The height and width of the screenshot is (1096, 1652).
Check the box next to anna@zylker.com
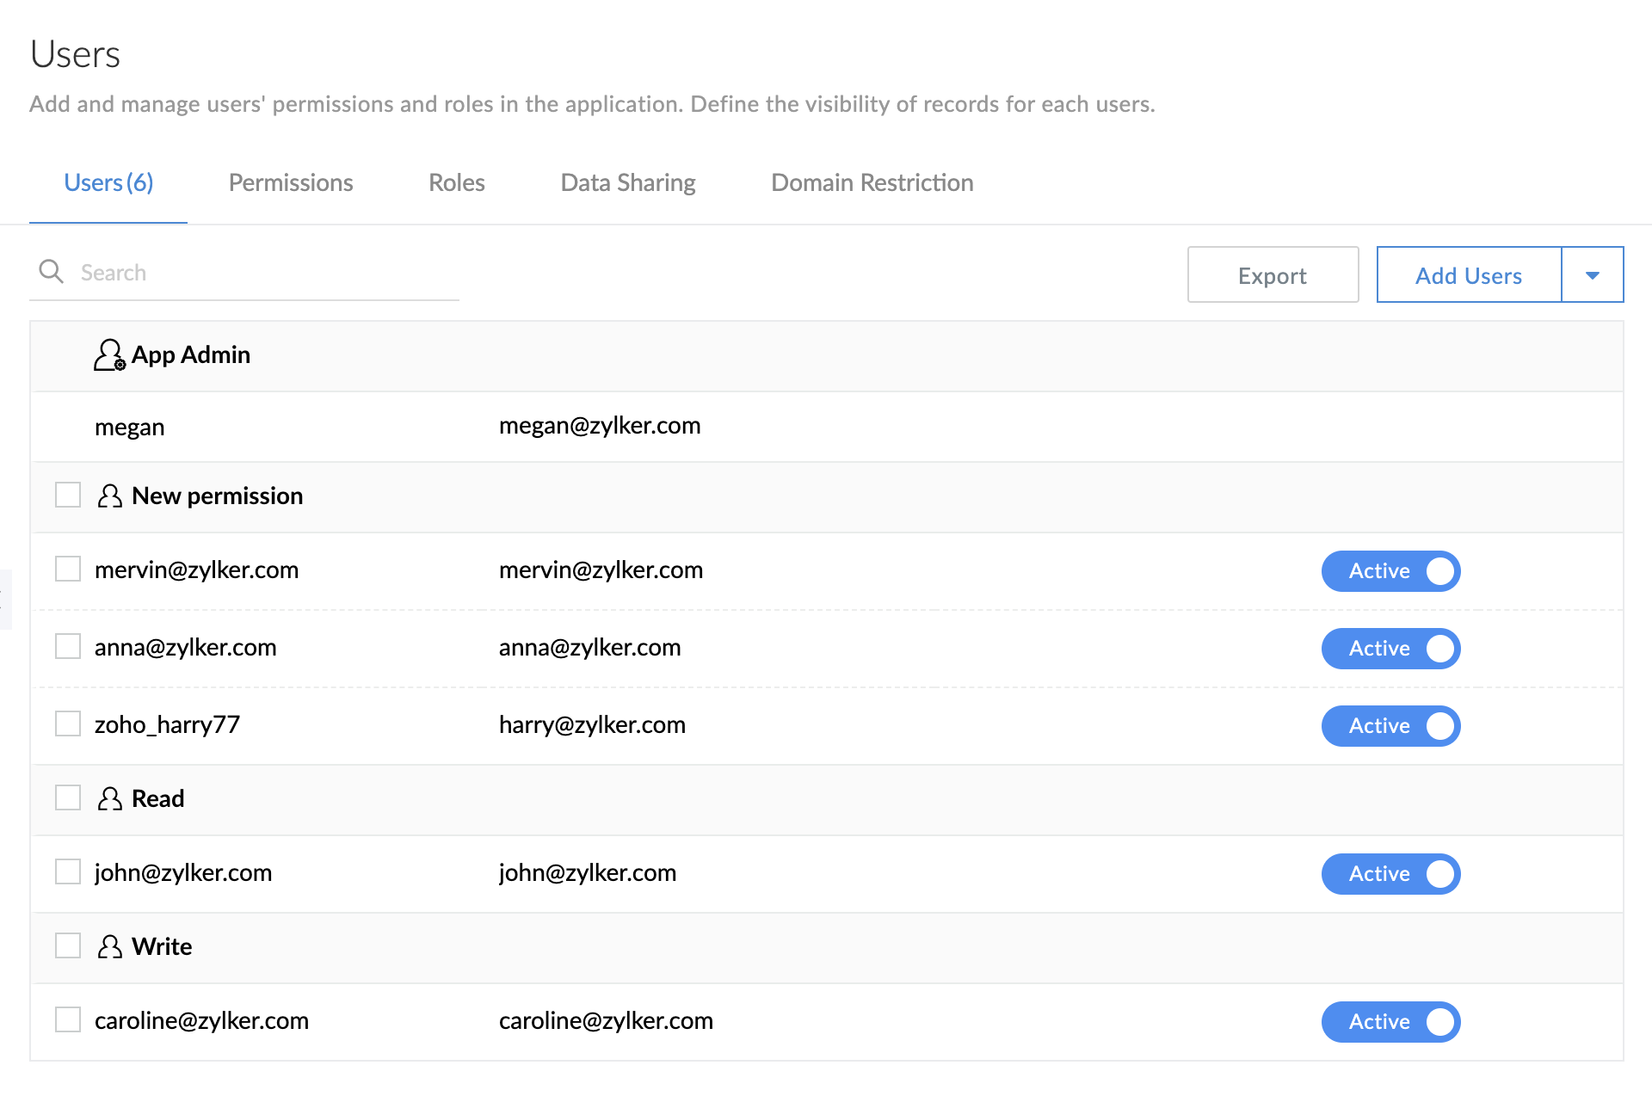pos(68,646)
